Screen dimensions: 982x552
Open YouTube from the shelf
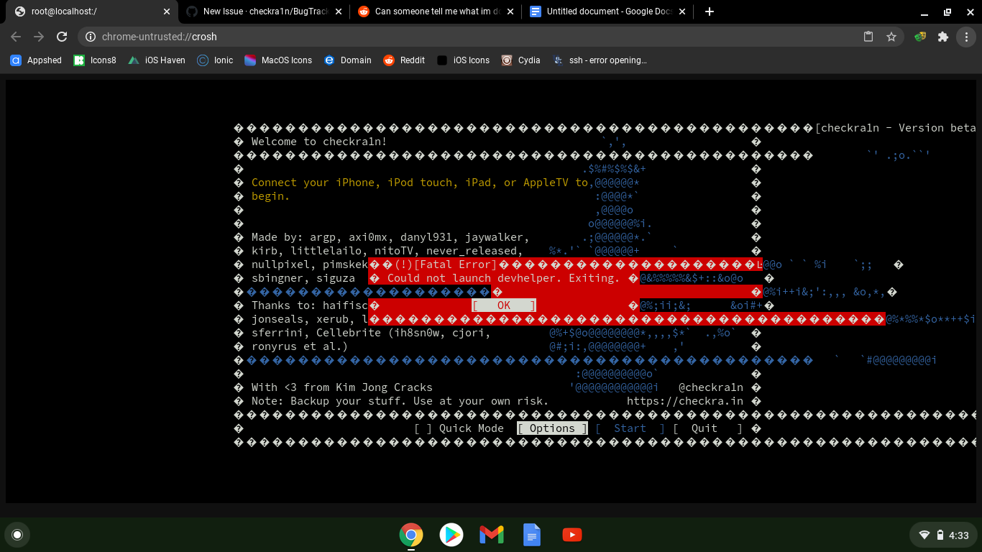[x=572, y=535]
